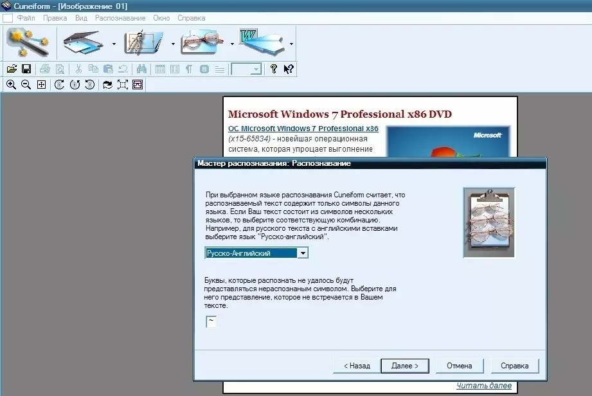Click the rotate 180 degrees icon

tap(75, 85)
